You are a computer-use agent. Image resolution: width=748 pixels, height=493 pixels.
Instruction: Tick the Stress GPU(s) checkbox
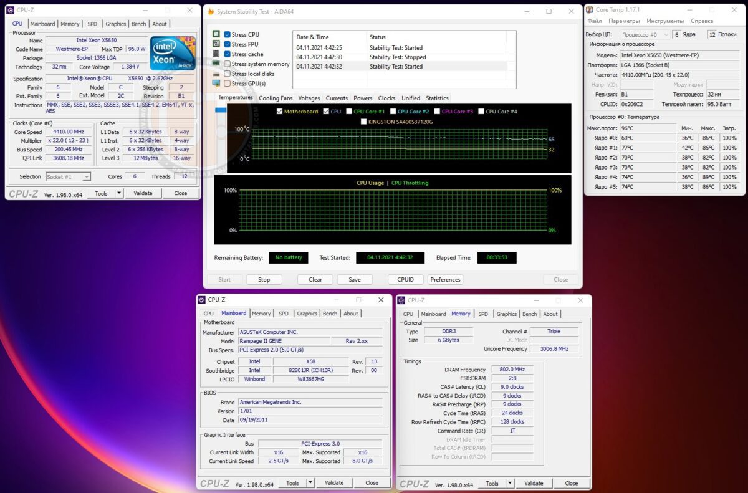[x=227, y=84]
